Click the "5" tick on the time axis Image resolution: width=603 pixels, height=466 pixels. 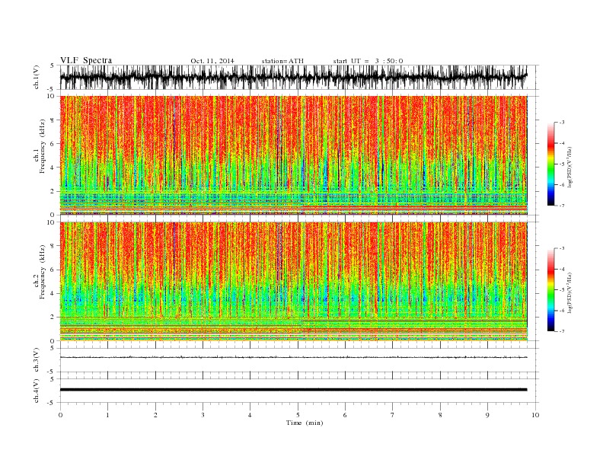tap(298, 415)
